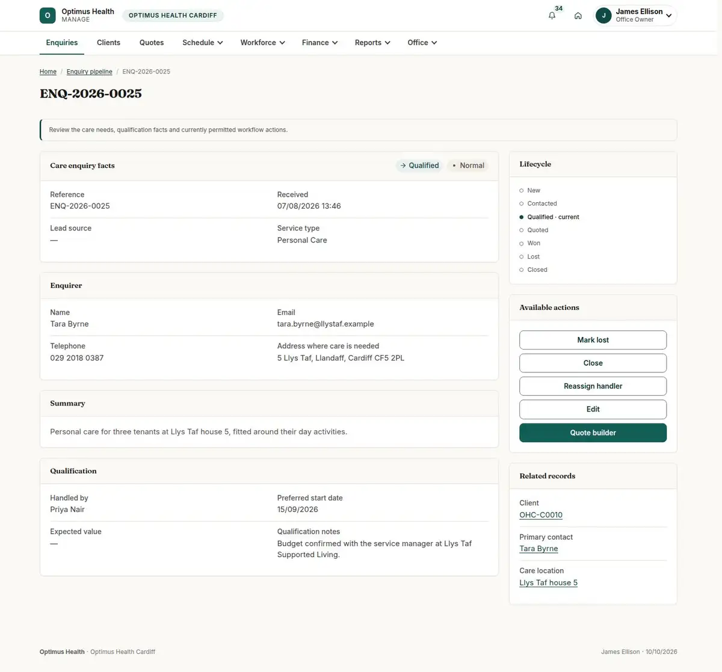Image resolution: width=722 pixels, height=672 pixels.
Task: Follow the Enquiry pipeline breadcrumb link
Action: click(x=89, y=72)
